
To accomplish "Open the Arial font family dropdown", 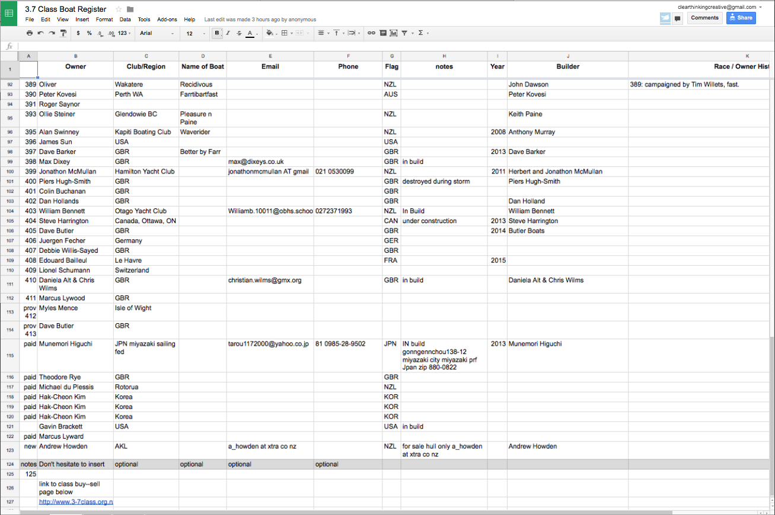I will (x=157, y=34).
